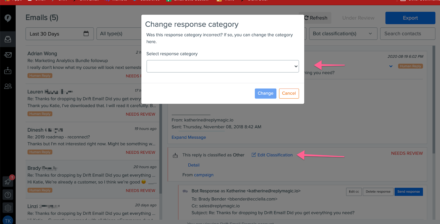
Task: Click the Edit Classification link
Action: pyautogui.click(x=275, y=155)
